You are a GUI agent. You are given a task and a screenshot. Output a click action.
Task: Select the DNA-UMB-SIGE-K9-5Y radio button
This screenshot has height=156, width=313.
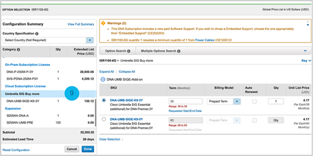pos(104,119)
